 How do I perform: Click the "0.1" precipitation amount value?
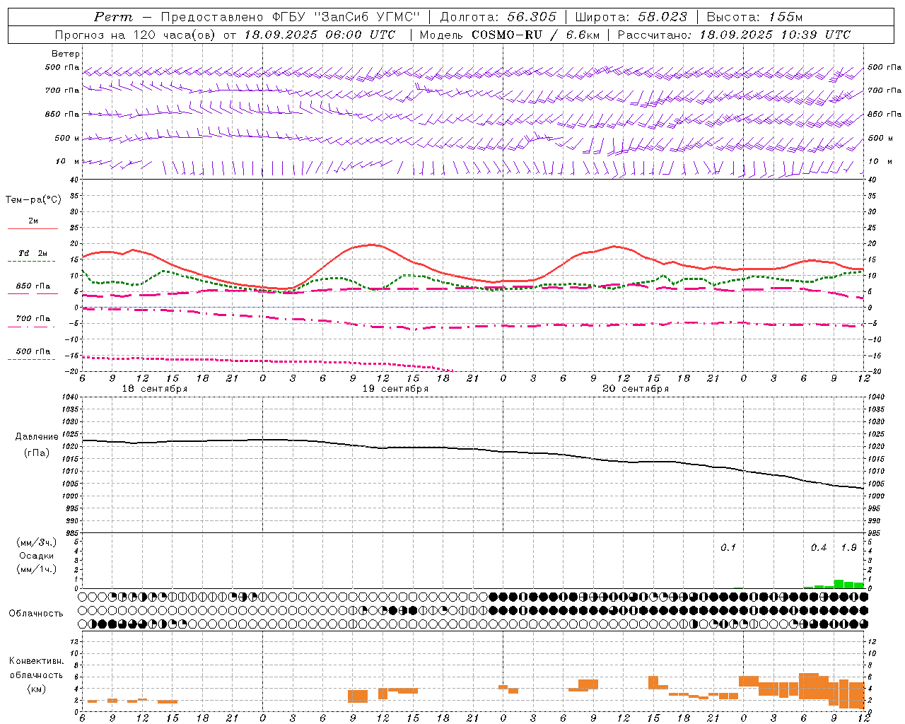[x=728, y=548]
